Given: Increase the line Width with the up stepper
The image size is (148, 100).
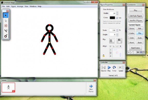Looking at the screenshot, I should pos(117,12).
